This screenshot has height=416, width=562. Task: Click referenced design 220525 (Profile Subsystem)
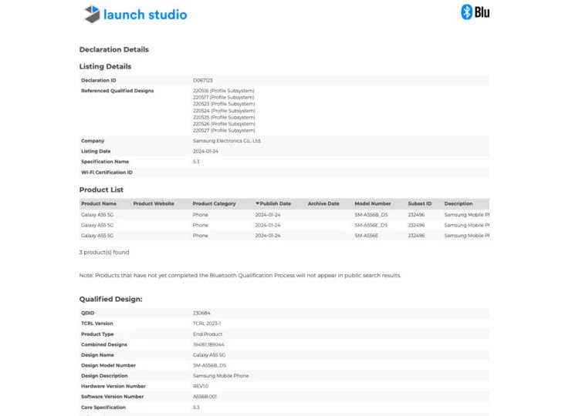[224, 117]
